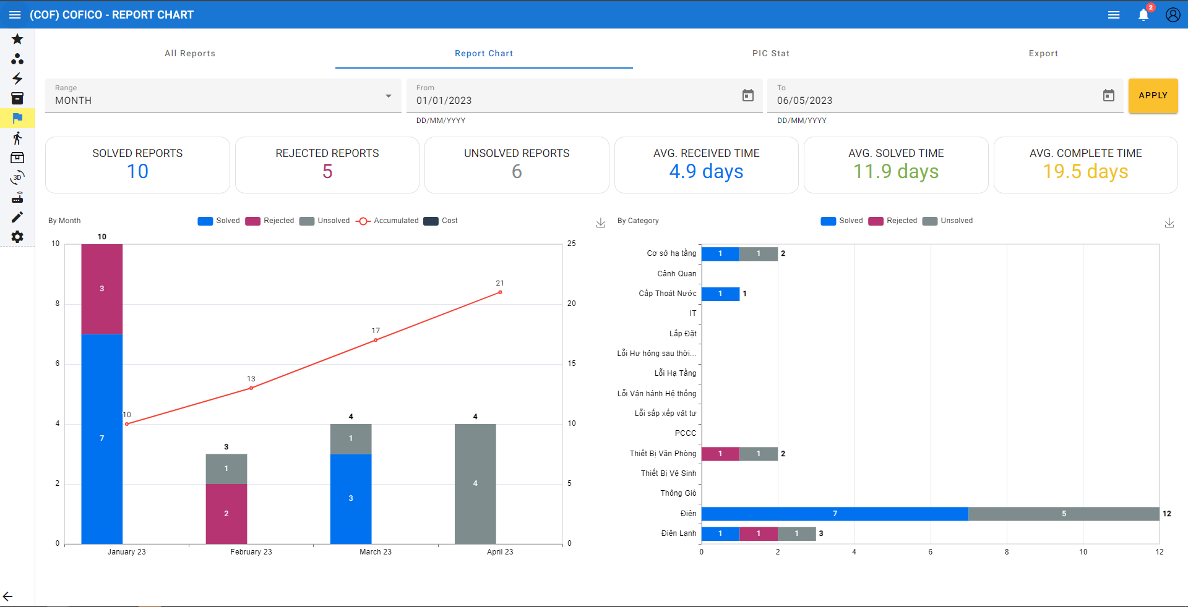This screenshot has width=1188, height=607.
Task: Open the notifications bell
Action: click(1143, 15)
